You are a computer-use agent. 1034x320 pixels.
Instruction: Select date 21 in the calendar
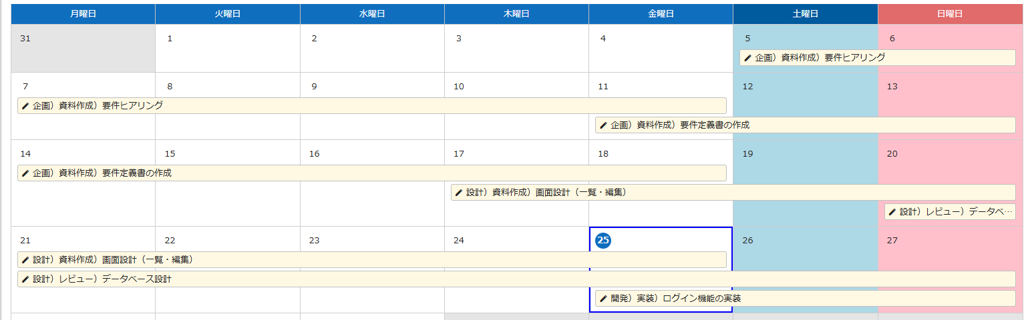coord(25,241)
